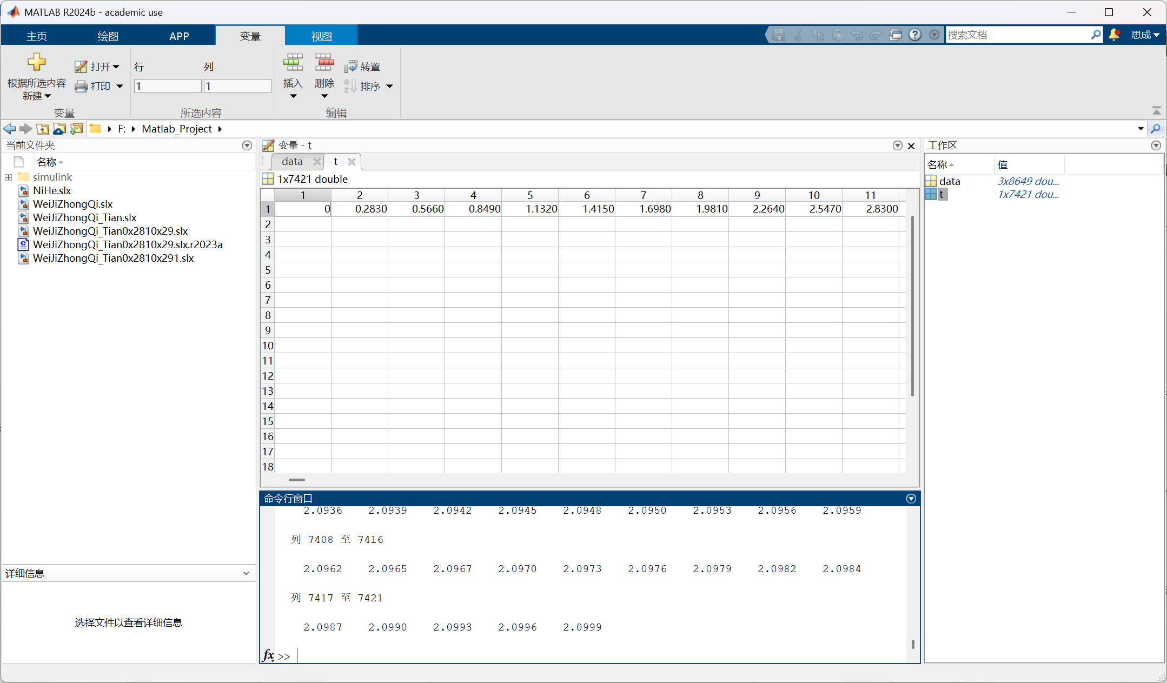The image size is (1167, 683).
Task: Collapse the Details panel chevron
Action: click(x=246, y=574)
